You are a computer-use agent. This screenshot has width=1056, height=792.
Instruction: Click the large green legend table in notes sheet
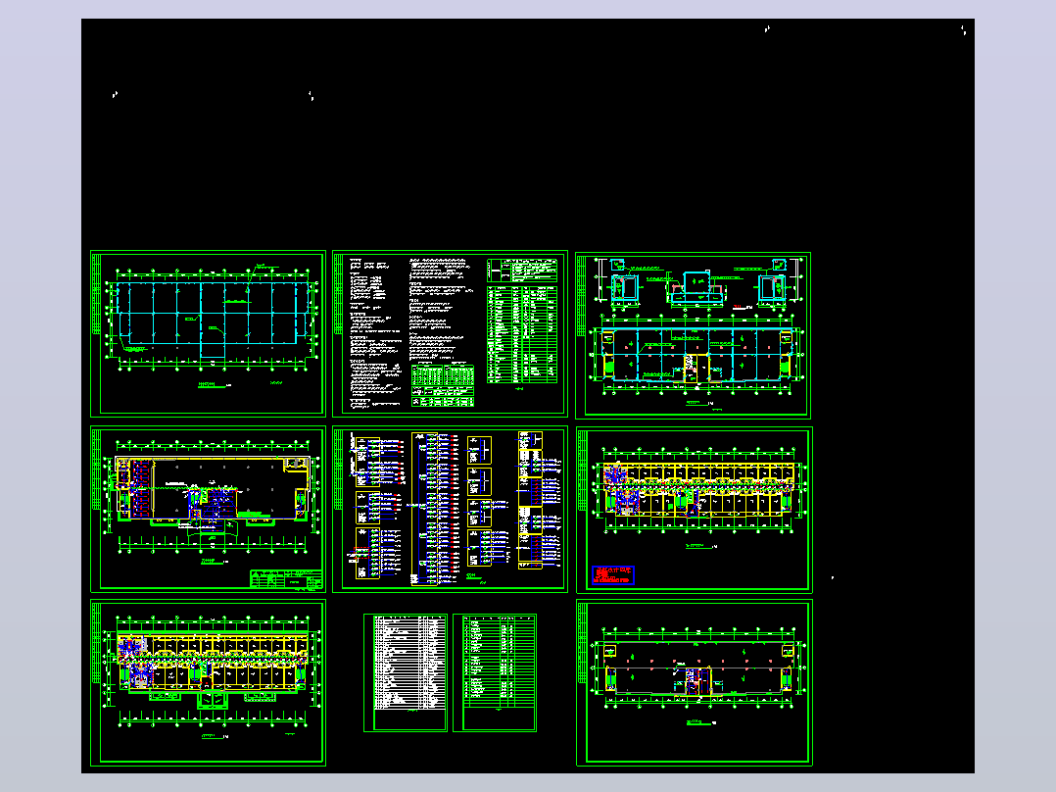tap(522, 334)
